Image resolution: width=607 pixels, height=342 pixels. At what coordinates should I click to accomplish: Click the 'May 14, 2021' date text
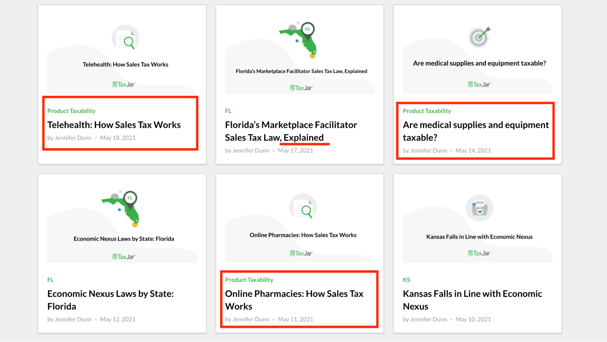pyautogui.click(x=473, y=151)
